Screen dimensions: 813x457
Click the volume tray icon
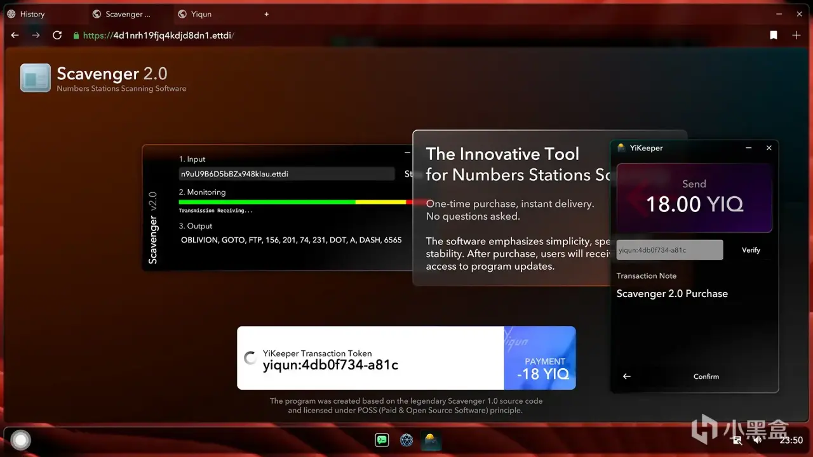coord(757,440)
